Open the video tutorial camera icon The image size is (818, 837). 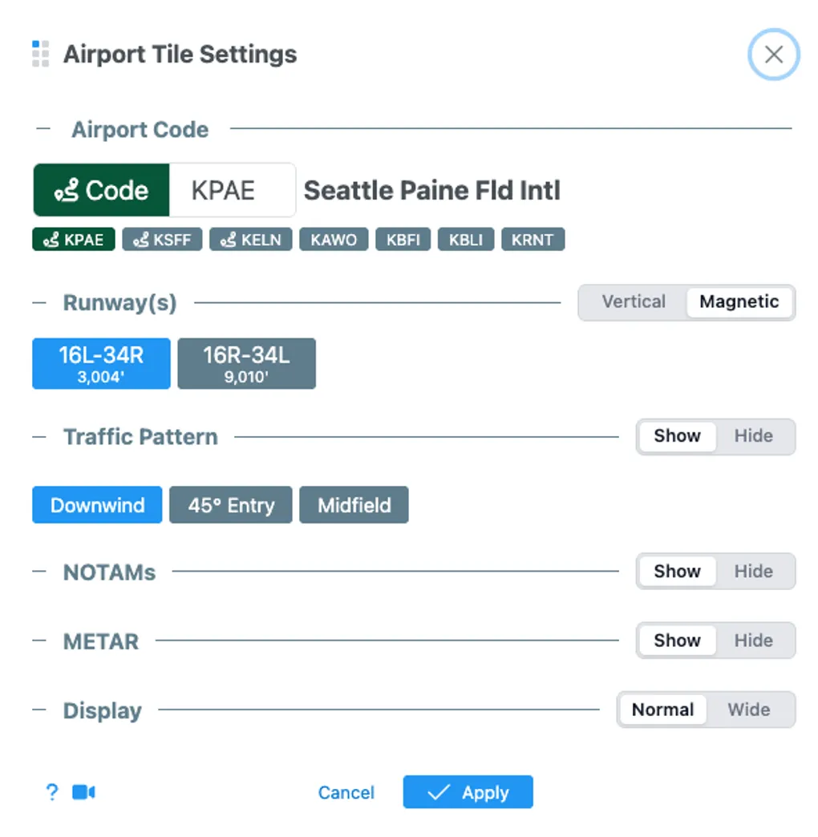[x=83, y=792]
